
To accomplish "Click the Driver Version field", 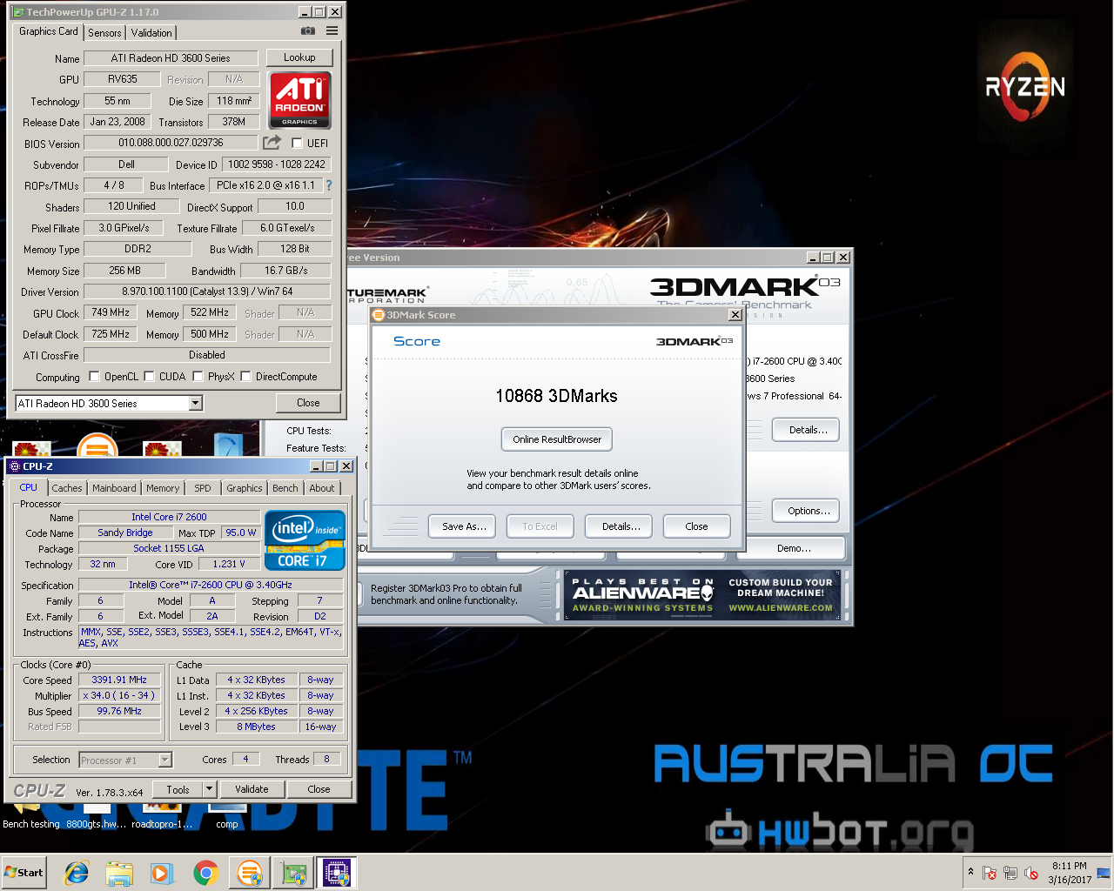I will 207,291.
